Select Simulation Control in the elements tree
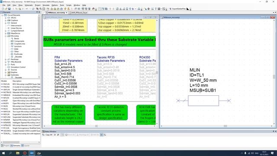 [18, 67]
